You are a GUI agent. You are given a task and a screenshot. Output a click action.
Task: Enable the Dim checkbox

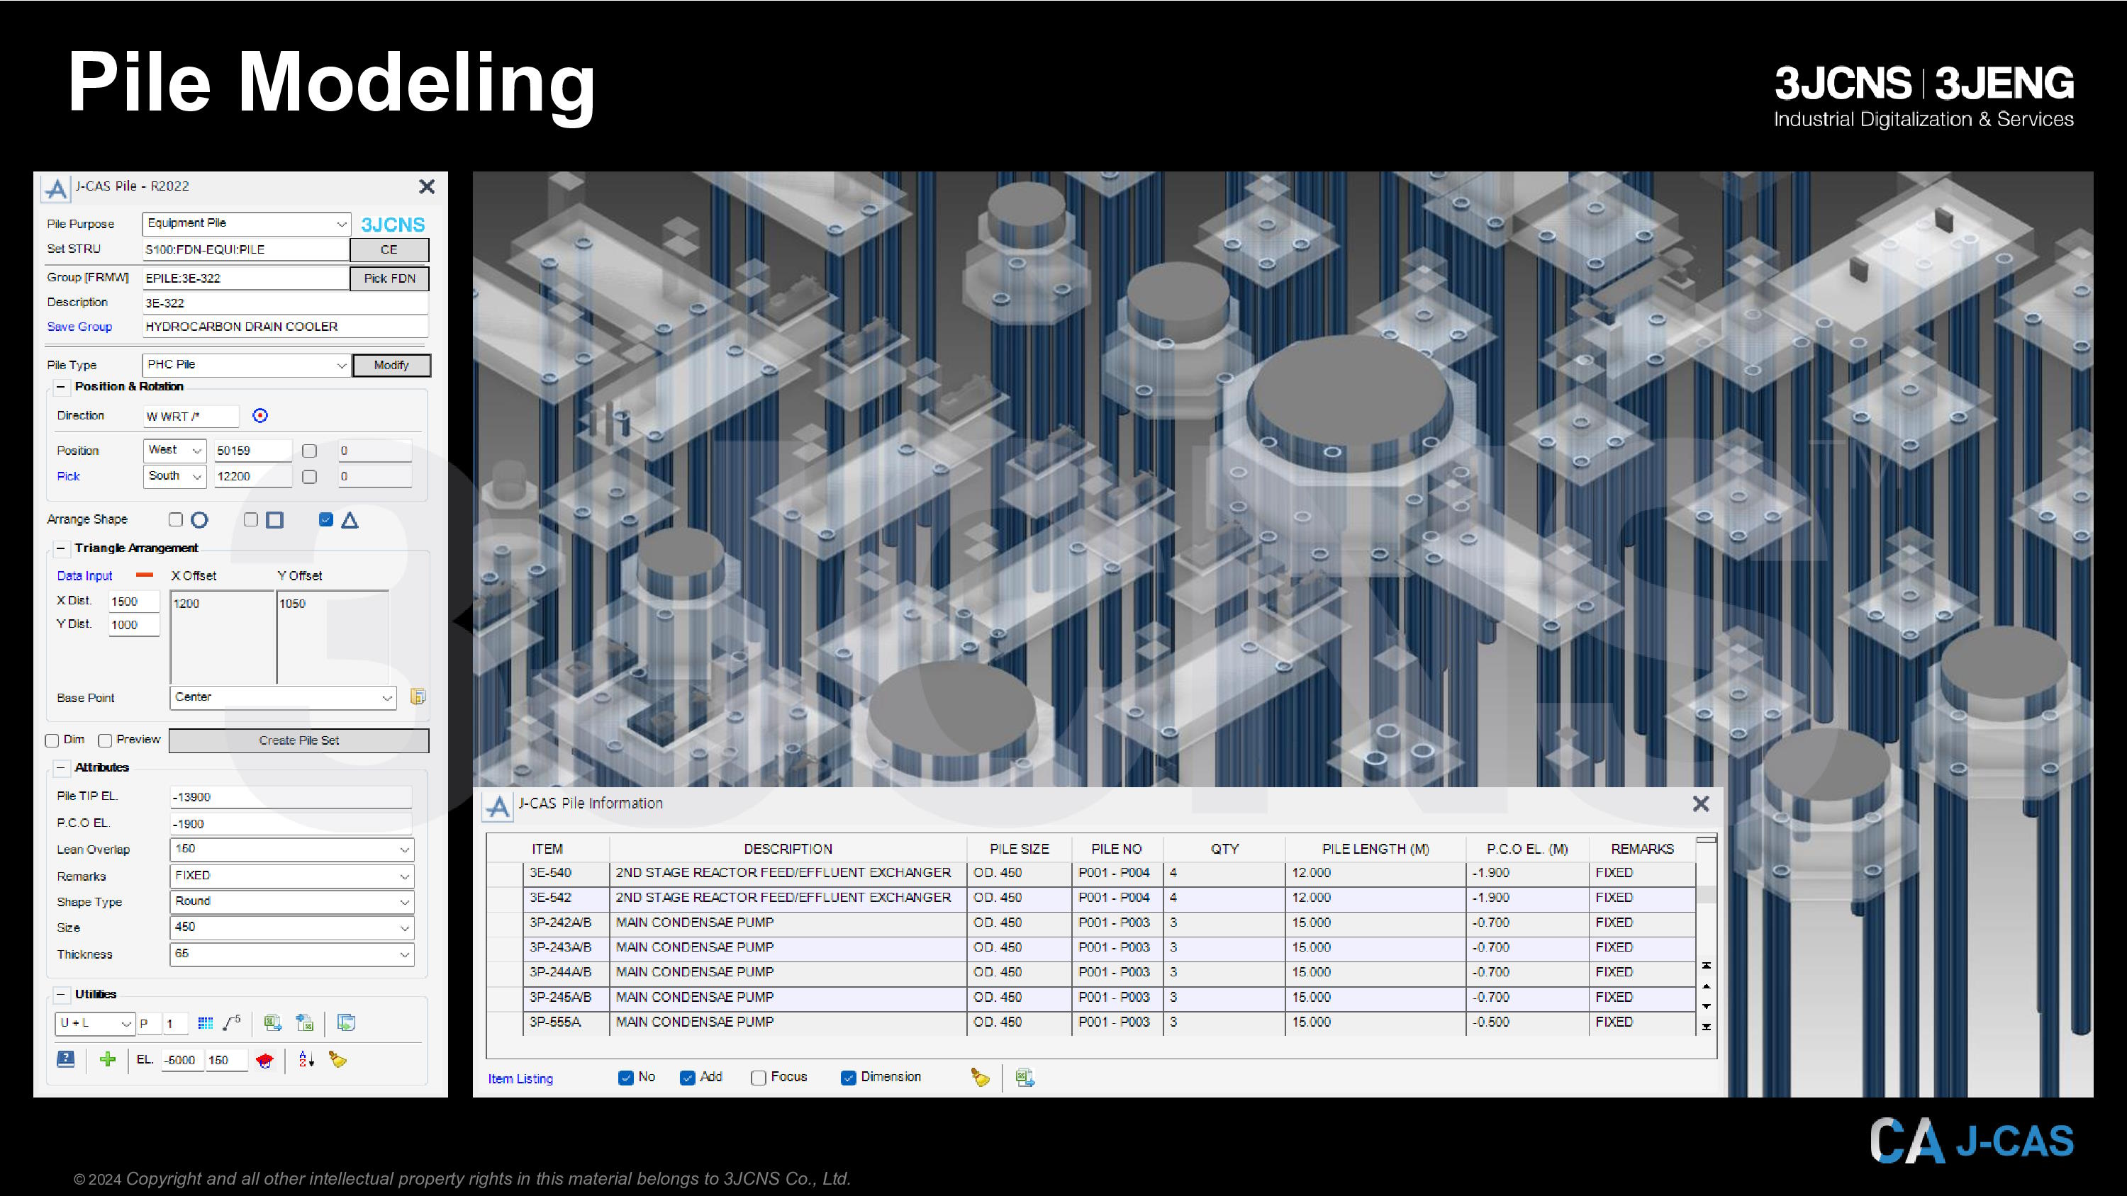point(52,740)
